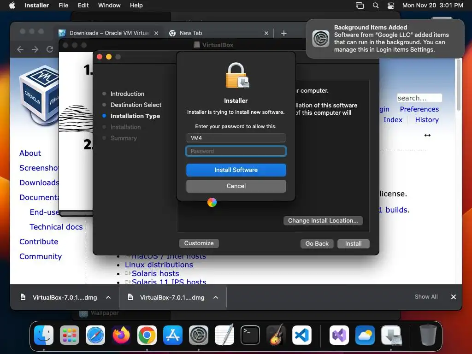Launch Safari from the Dock
This screenshot has height=354, width=472.
(x=95, y=335)
